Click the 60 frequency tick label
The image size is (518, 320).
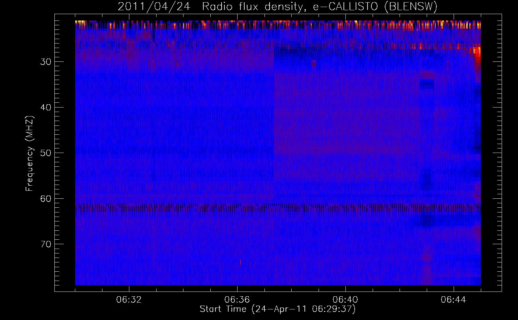point(46,199)
